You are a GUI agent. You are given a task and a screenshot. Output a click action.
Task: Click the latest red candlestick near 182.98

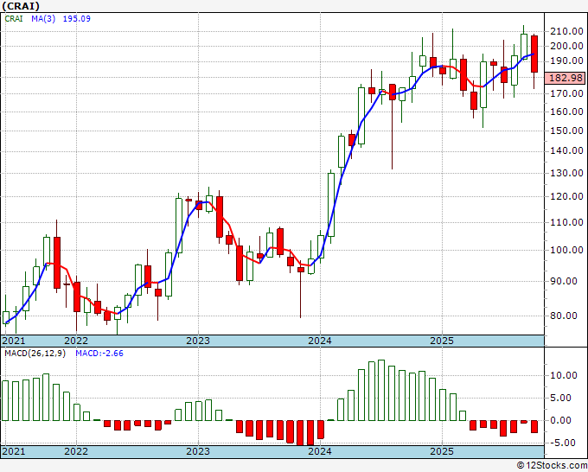[x=534, y=54]
